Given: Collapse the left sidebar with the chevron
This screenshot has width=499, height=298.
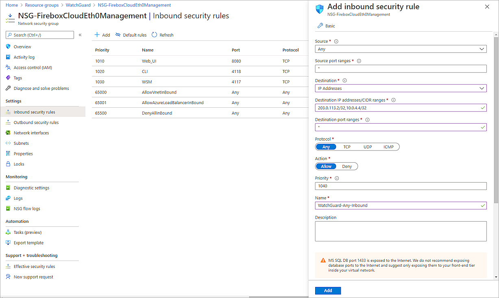Looking at the screenshot, I should [80, 35].
